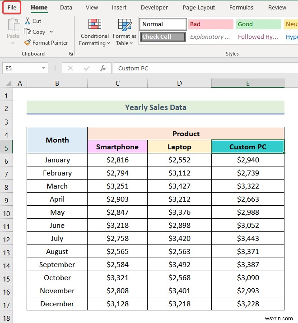Select the cell containing $3,112
Screen dimensions: 298x323
[179, 173]
